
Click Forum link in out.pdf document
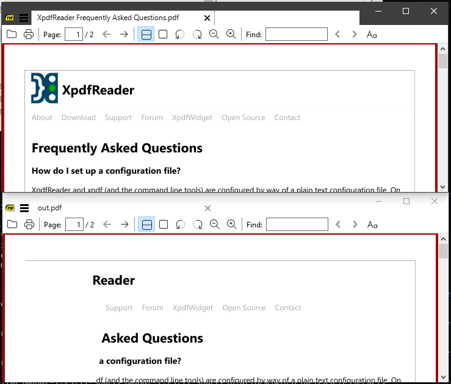click(x=153, y=308)
